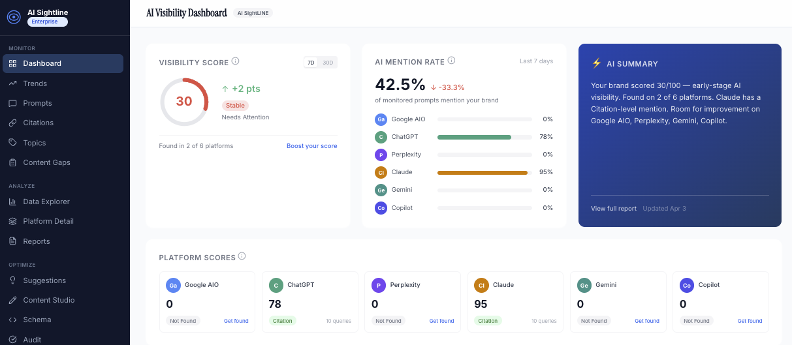Click the Perplexity avatar in mention rate list

click(x=381, y=155)
